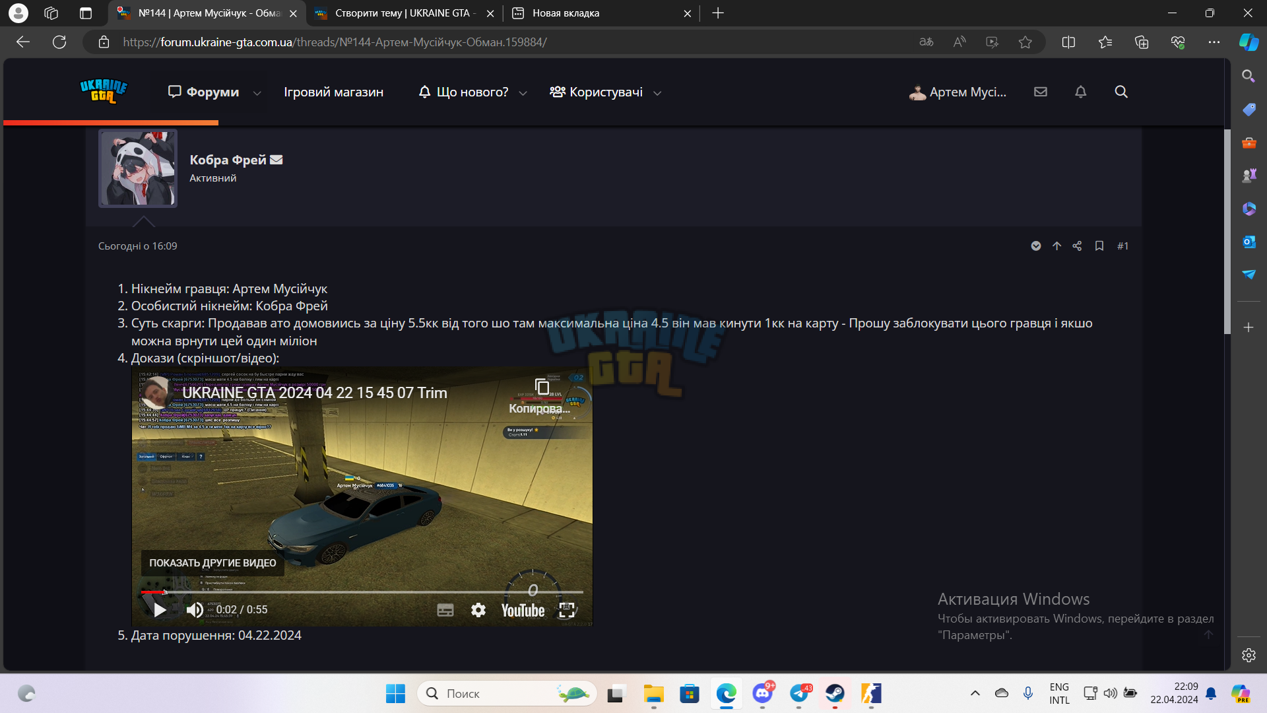Image resolution: width=1267 pixels, height=713 pixels.
Task: Open forum private messages envelope
Action: point(1041,92)
